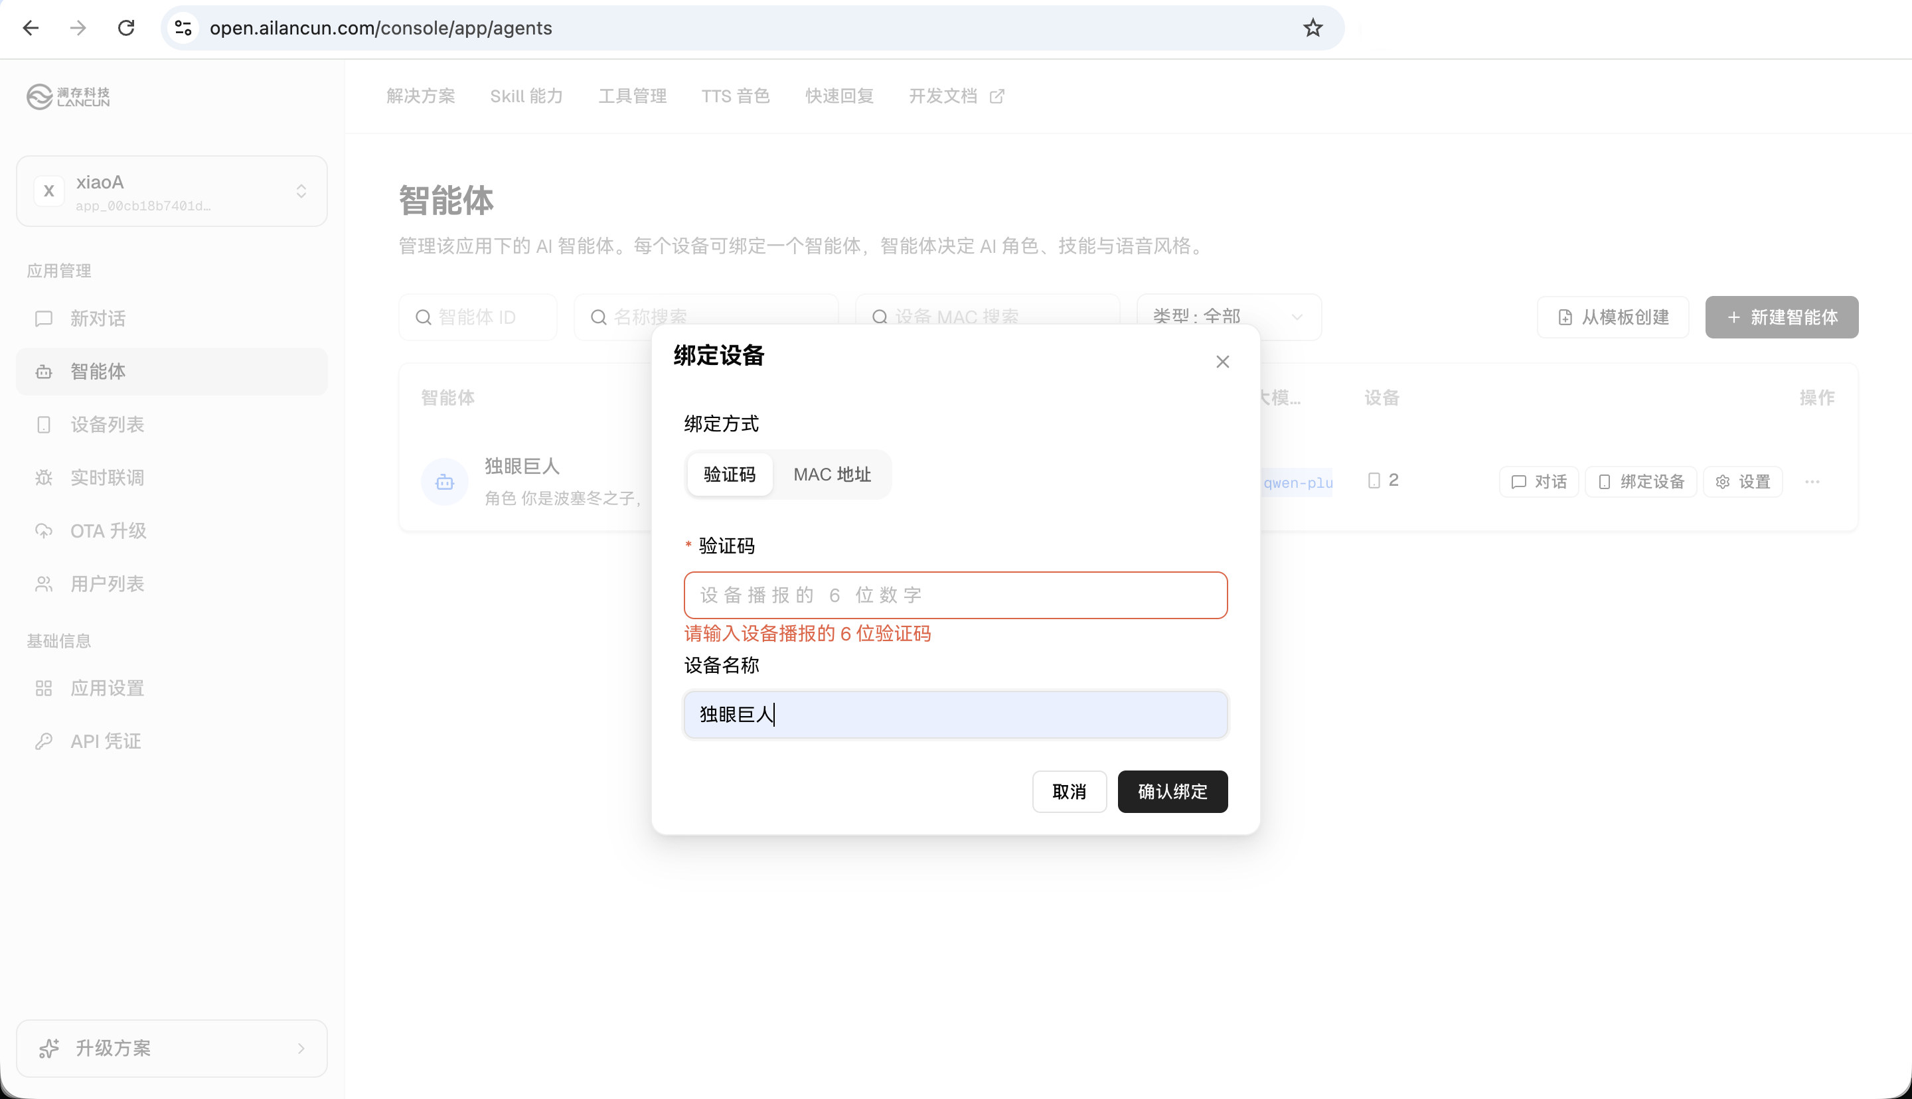Close the 绑定设备 dialog with X
Image resolution: width=1912 pixels, height=1099 pixels.
click(1223, 362)
